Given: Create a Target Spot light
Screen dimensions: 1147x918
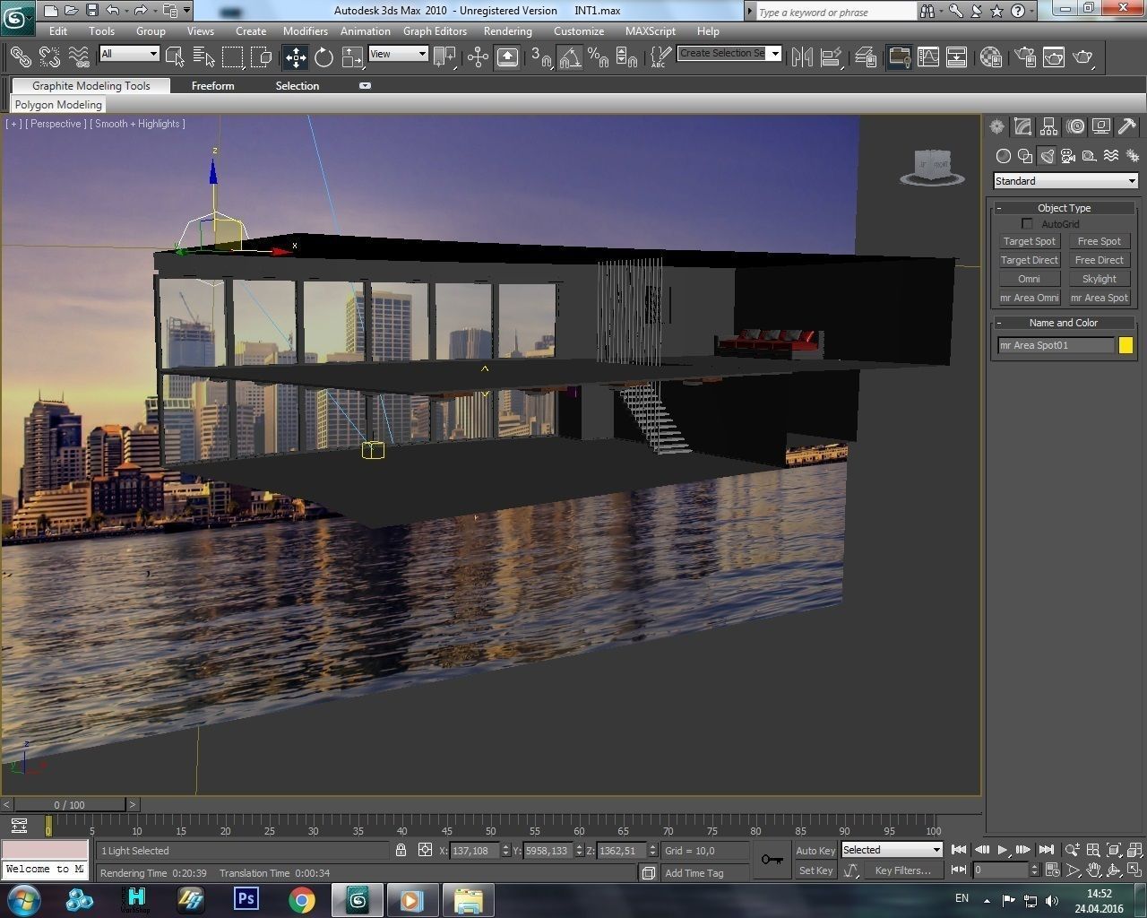Looking at the screenshot, I should tap(1030, 241).
